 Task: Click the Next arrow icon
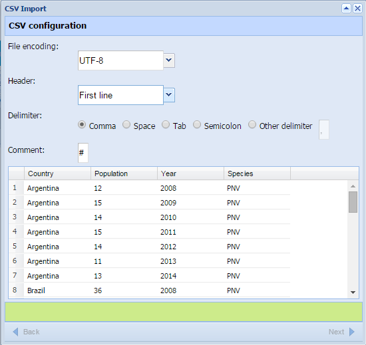[x=352, y=332]
